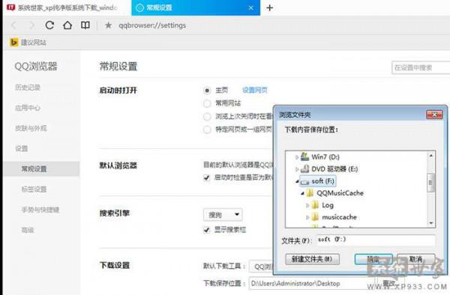Toggle 显示搜索栏 checkbox
The height and width of the screenshot is (295, 450).
tap(207, 230)
